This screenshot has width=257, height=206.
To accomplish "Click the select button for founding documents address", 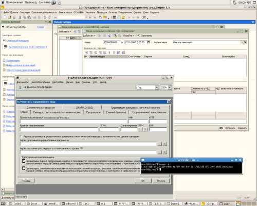I will click(x=160, y=144).
